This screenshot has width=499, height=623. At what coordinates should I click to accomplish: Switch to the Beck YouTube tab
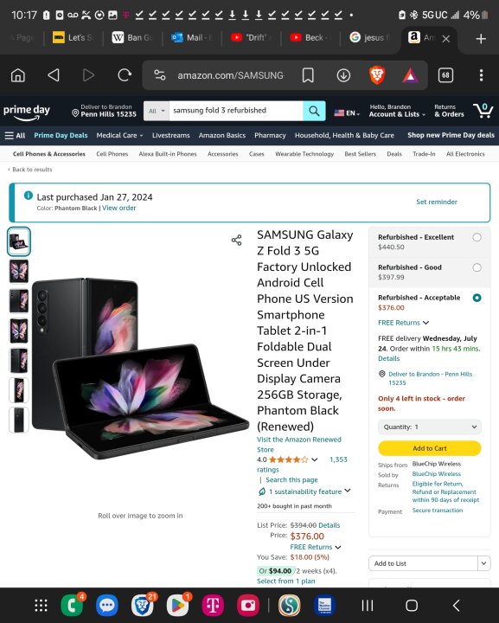pos(310,38)
